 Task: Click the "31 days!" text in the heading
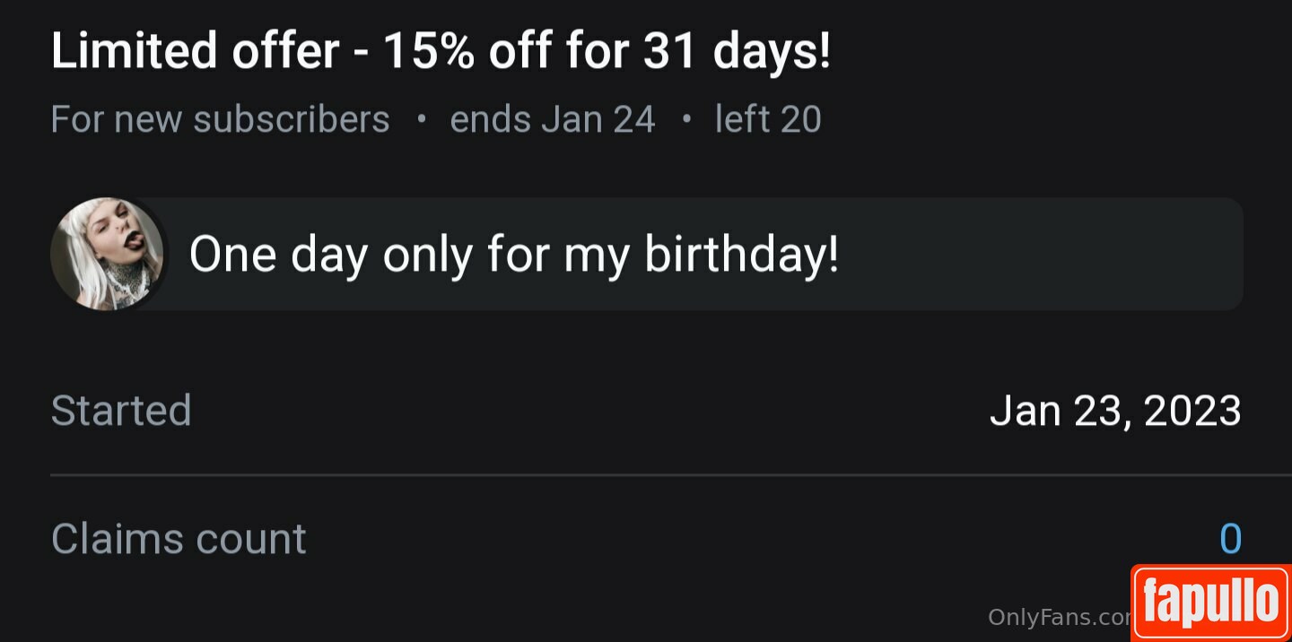(737, 52)
